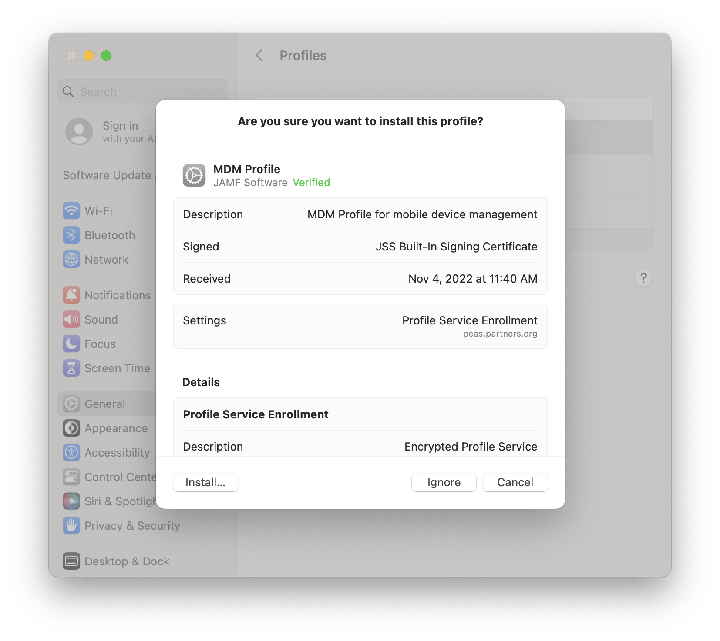Open Sound settings speaker icon

(x=71, y=320)
